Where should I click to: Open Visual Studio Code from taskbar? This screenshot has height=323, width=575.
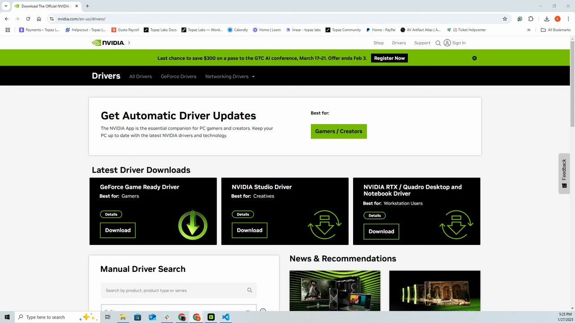(x=226, y=317)
